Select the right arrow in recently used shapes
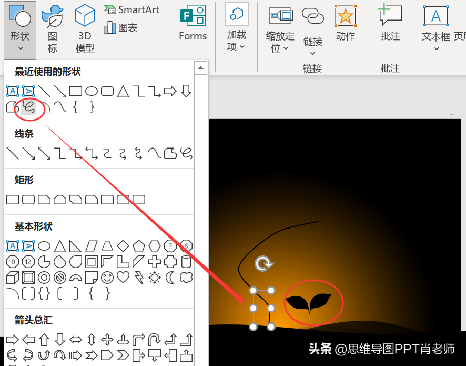466x366 pixels. click(x=170, y=91)
